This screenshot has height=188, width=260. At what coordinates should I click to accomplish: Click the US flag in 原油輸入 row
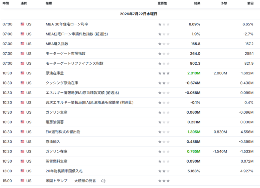(x=22, y=142)
